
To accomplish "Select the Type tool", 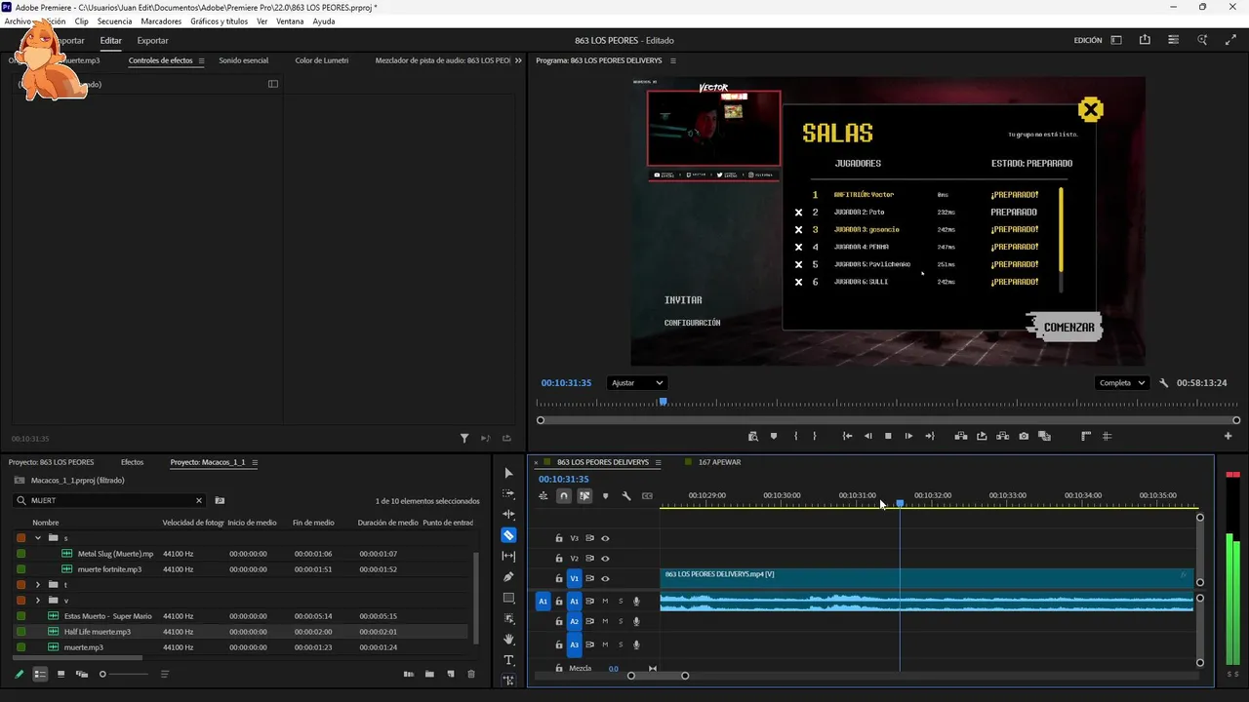I will (x=508, y=660).
